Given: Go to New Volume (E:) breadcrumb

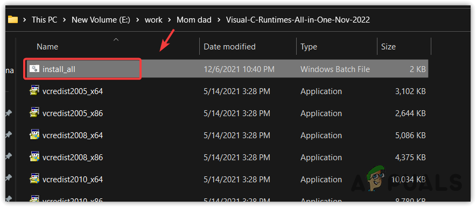Looking at the screenshot, I should (x=101, y=20).
